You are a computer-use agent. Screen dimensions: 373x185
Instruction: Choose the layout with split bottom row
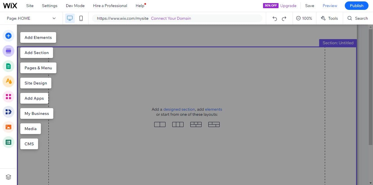click(x=196, y=124)
